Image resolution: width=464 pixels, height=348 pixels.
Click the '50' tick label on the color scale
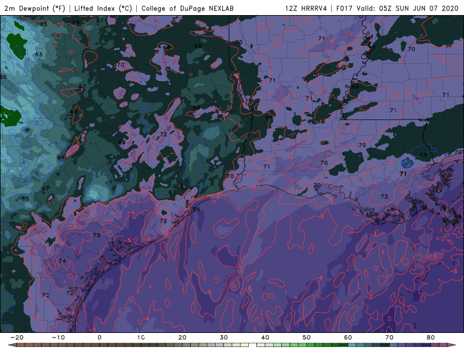coord(307,338)
